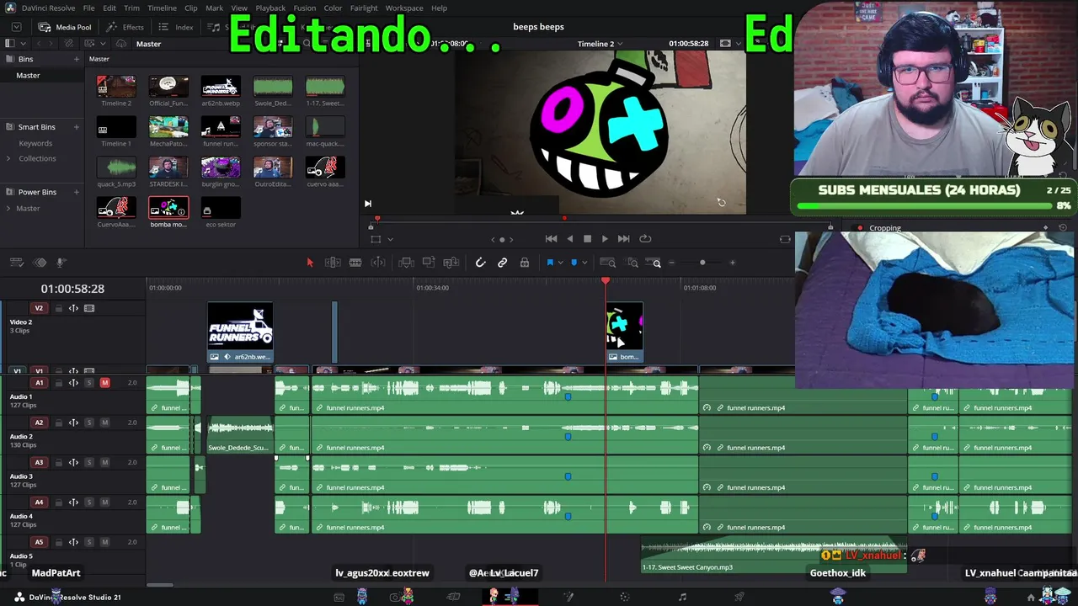The image size is (1078, 606).
Task: Click the timeline zoom out minus button
Action: (x=671, y=263)
